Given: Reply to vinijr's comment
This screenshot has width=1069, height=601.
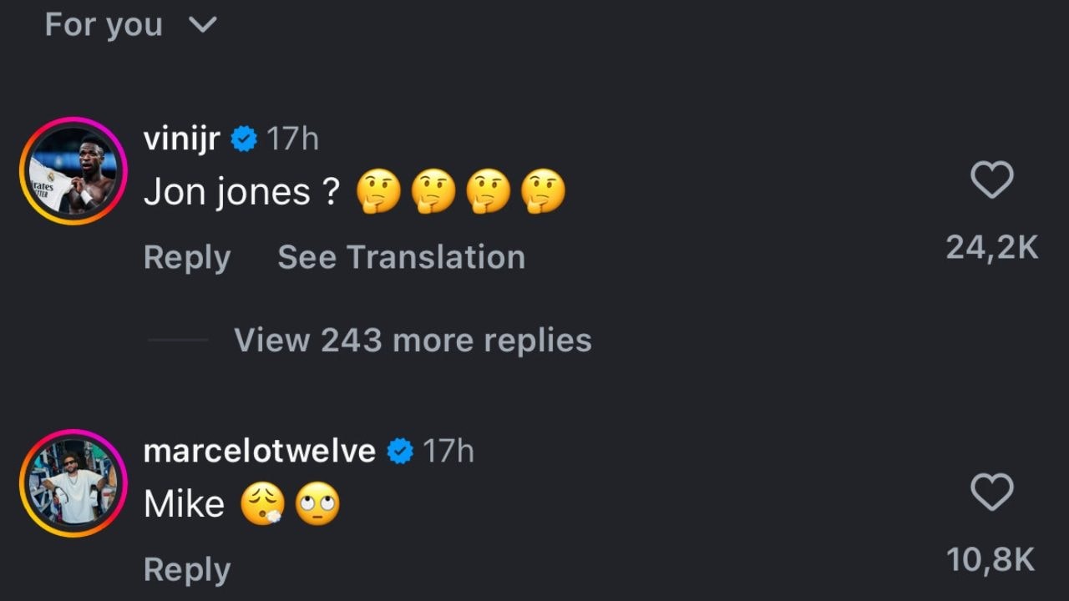Looking at the screenshot, I should click(x=187, y=257).
